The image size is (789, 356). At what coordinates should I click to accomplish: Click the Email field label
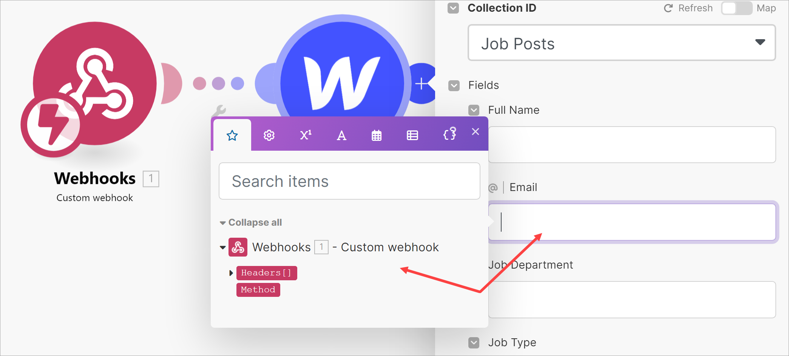[x=523, y=187]
